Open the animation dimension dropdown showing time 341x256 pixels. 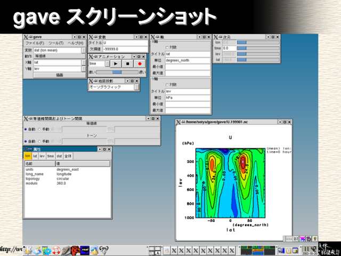(x=107, y=63)
